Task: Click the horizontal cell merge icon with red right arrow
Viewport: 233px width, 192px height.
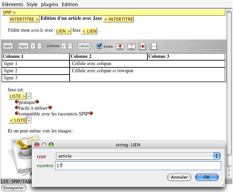Action: point(120,46)
